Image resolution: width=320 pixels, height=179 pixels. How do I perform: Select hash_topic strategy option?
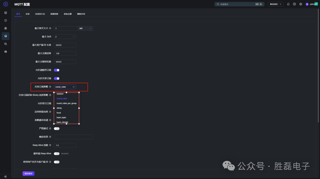point(61,118)
